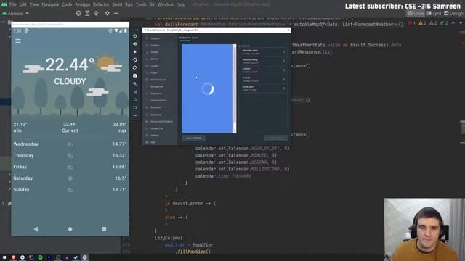
Task: Select Battery in Extended Controls sidebar
Action: [x=160, y=59]
